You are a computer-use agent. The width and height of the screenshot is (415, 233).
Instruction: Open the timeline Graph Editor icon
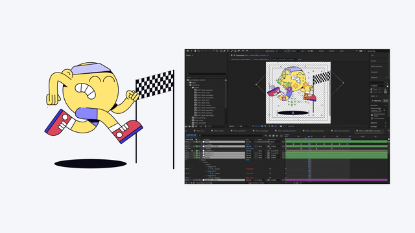tap(281, 136)
